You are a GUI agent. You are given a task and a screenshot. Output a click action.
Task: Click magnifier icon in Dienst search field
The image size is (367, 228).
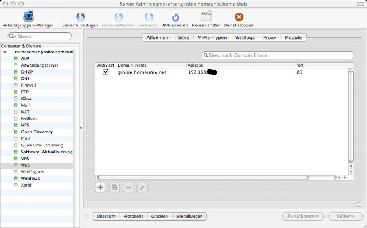click(x=12, y=36)
